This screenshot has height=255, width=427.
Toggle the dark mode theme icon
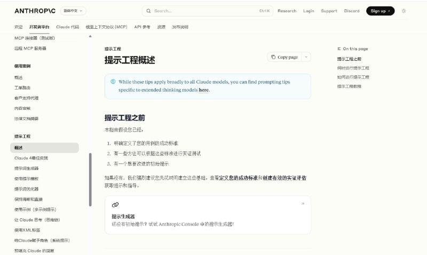coord(404,11)
